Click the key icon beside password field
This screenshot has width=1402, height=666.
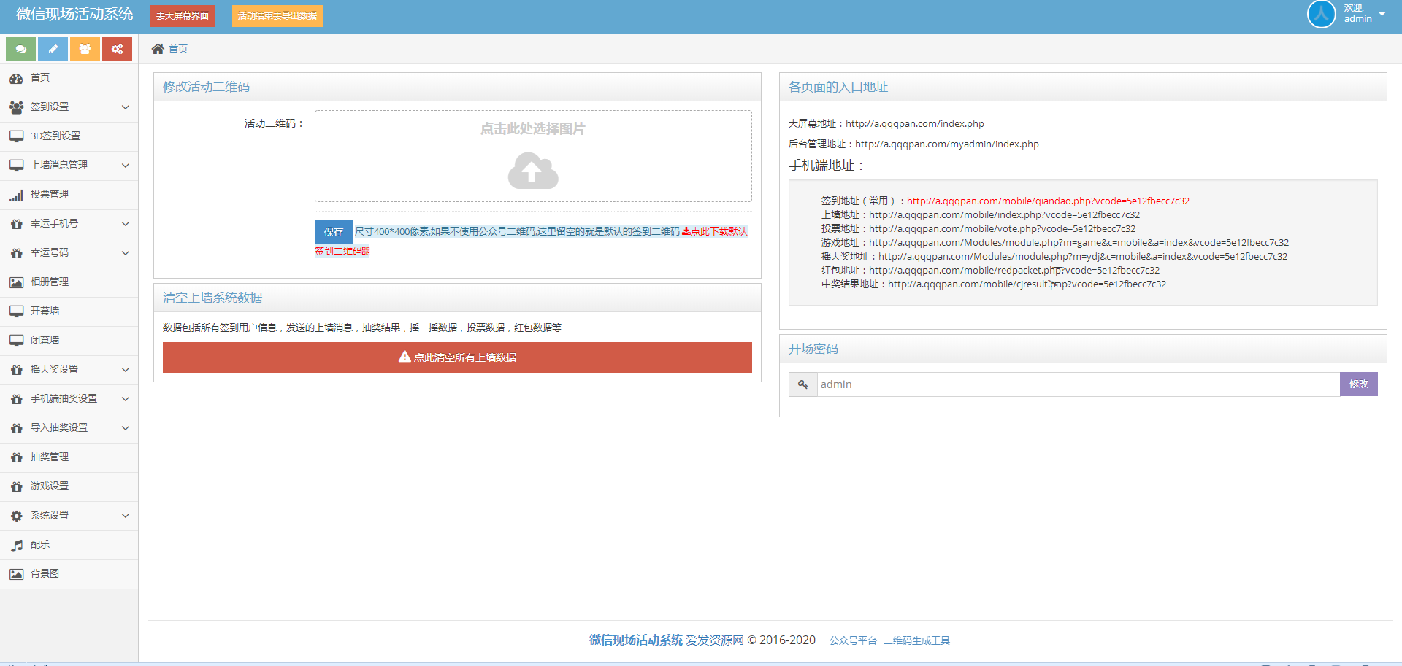[x=802, y=384]
